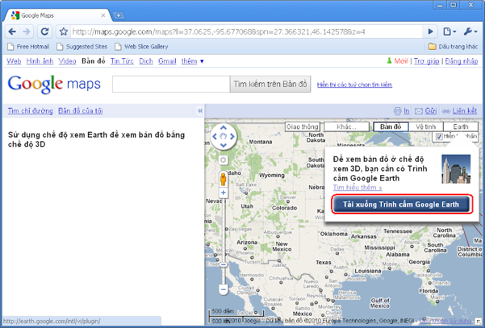Open a new tab with the plus button

[118, 15]
